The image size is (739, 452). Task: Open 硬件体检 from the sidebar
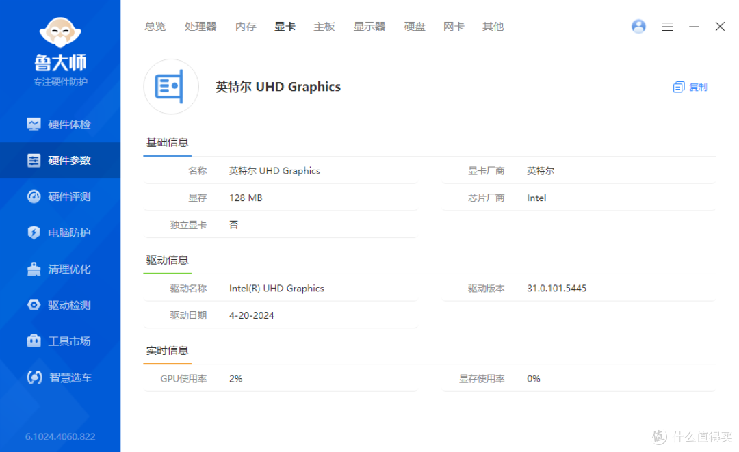pos(60,124)
